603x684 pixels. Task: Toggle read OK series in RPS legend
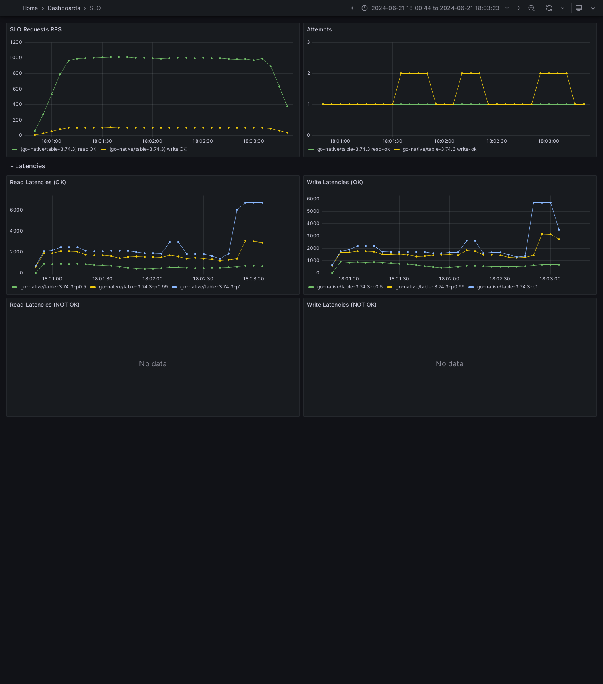point(59,149)
